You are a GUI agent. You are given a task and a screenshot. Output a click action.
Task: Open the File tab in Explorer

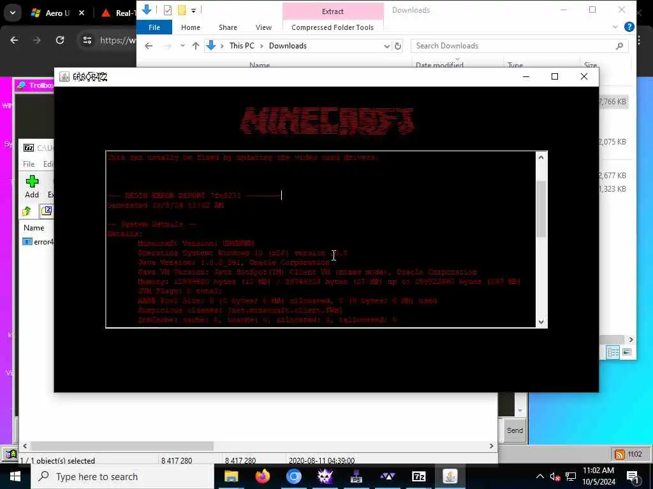pyautogui.click(x=154, y=27)
